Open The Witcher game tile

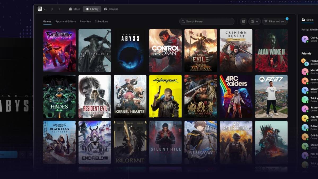coord(271,142)
